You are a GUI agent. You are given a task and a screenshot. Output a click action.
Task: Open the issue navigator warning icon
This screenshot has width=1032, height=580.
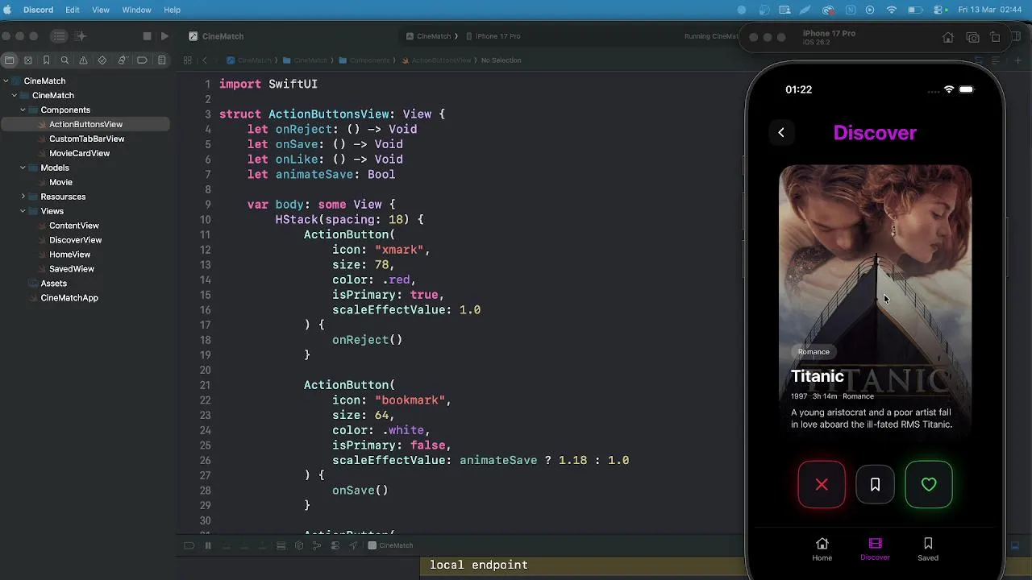tap(83, 60)
